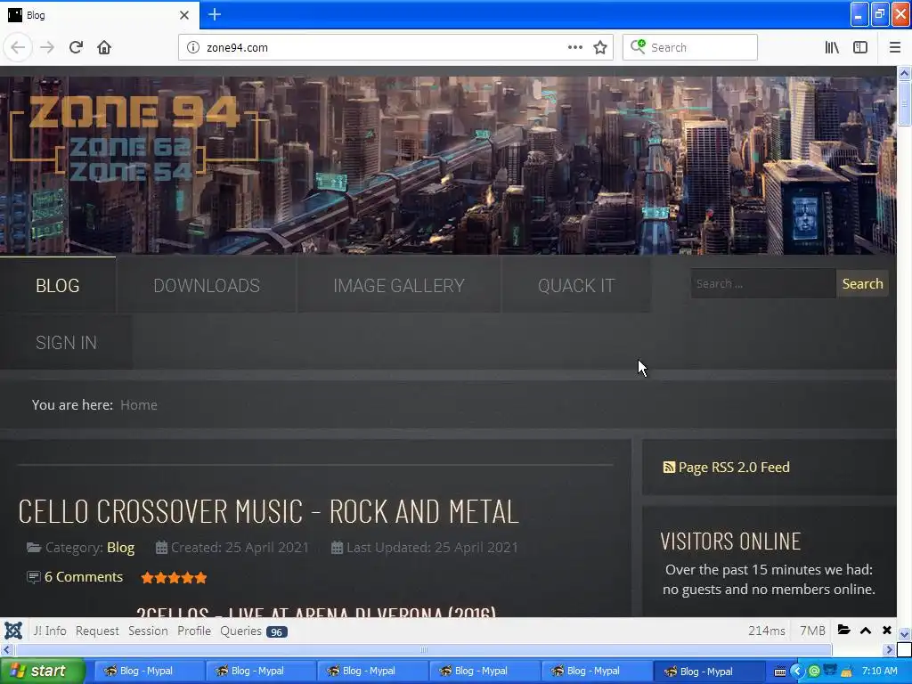The height and width of the screenshot is (684, 912).
Task: Open the Session debug tab
Action: (x=148, y=631)
